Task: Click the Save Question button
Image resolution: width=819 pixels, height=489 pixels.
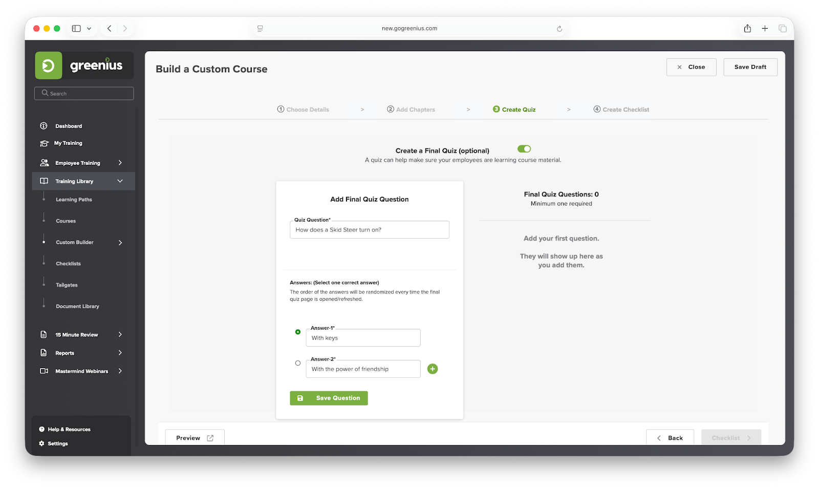Action: 329,398
